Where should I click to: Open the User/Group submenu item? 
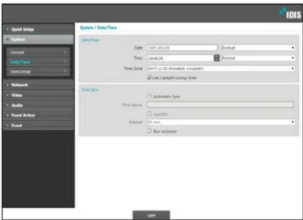[38, 72]
